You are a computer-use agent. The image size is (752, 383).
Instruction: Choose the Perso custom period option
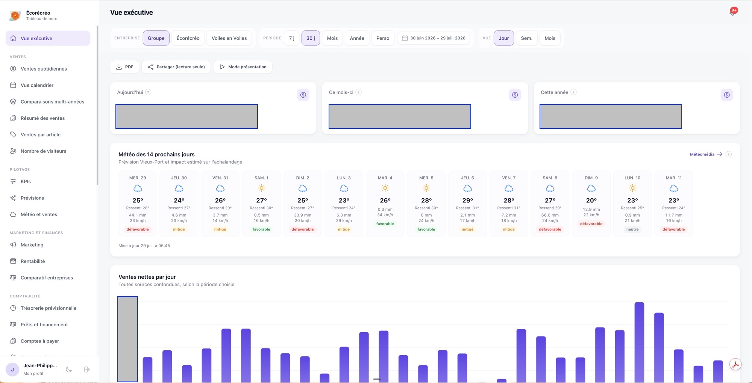(x=383, y=38)
